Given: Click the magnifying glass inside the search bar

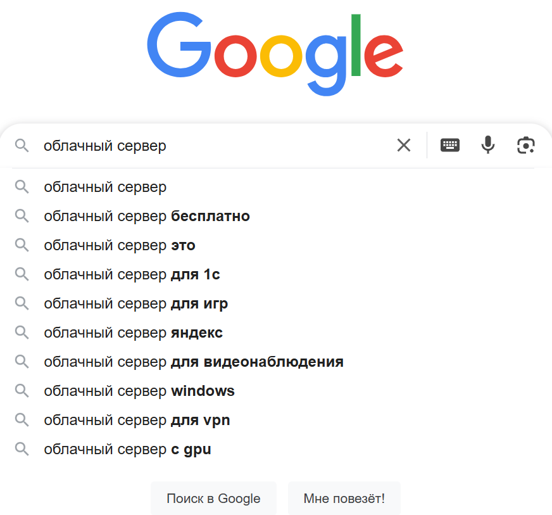Looking at the screenshot, I should click(22, 145).
